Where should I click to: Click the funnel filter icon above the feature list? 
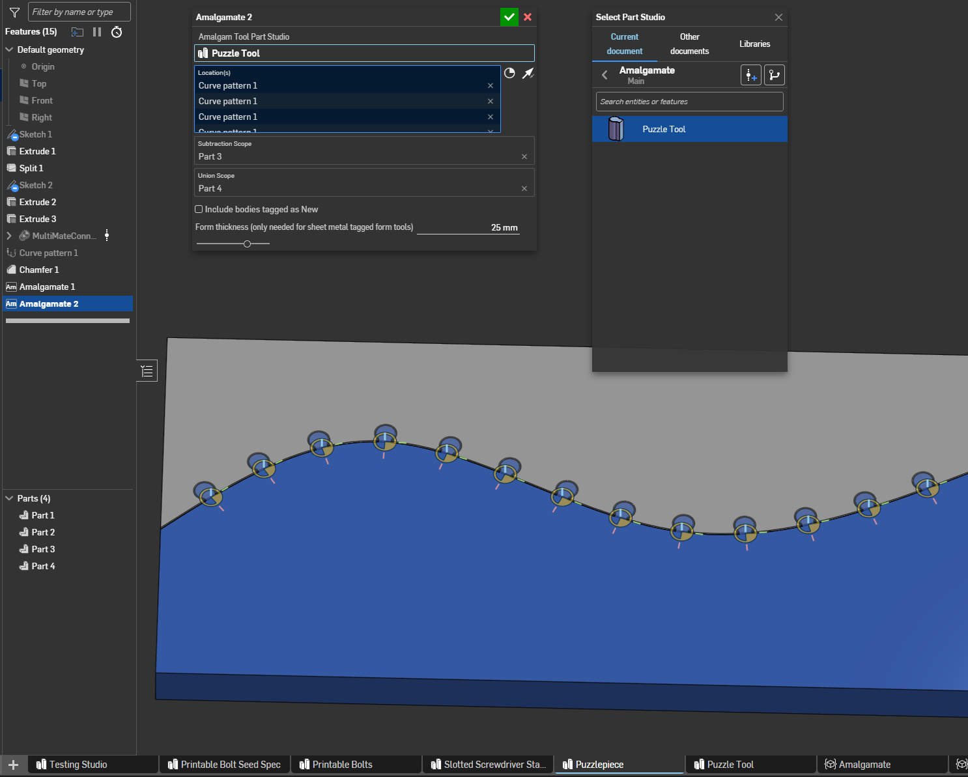(x=14, y=12)
